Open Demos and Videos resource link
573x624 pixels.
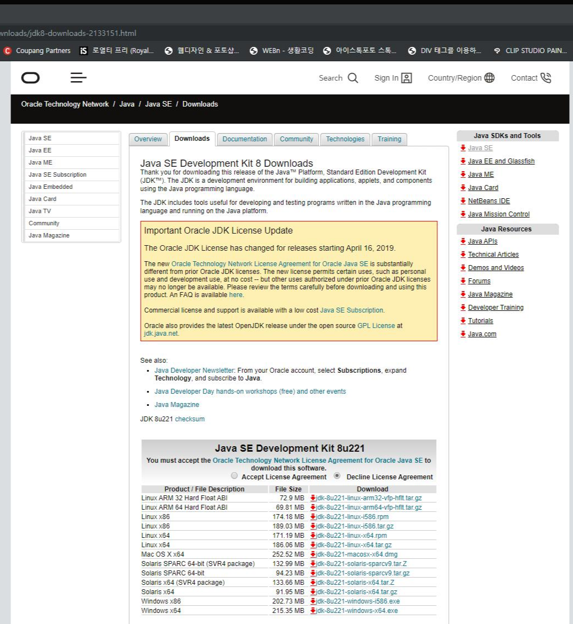496,268
